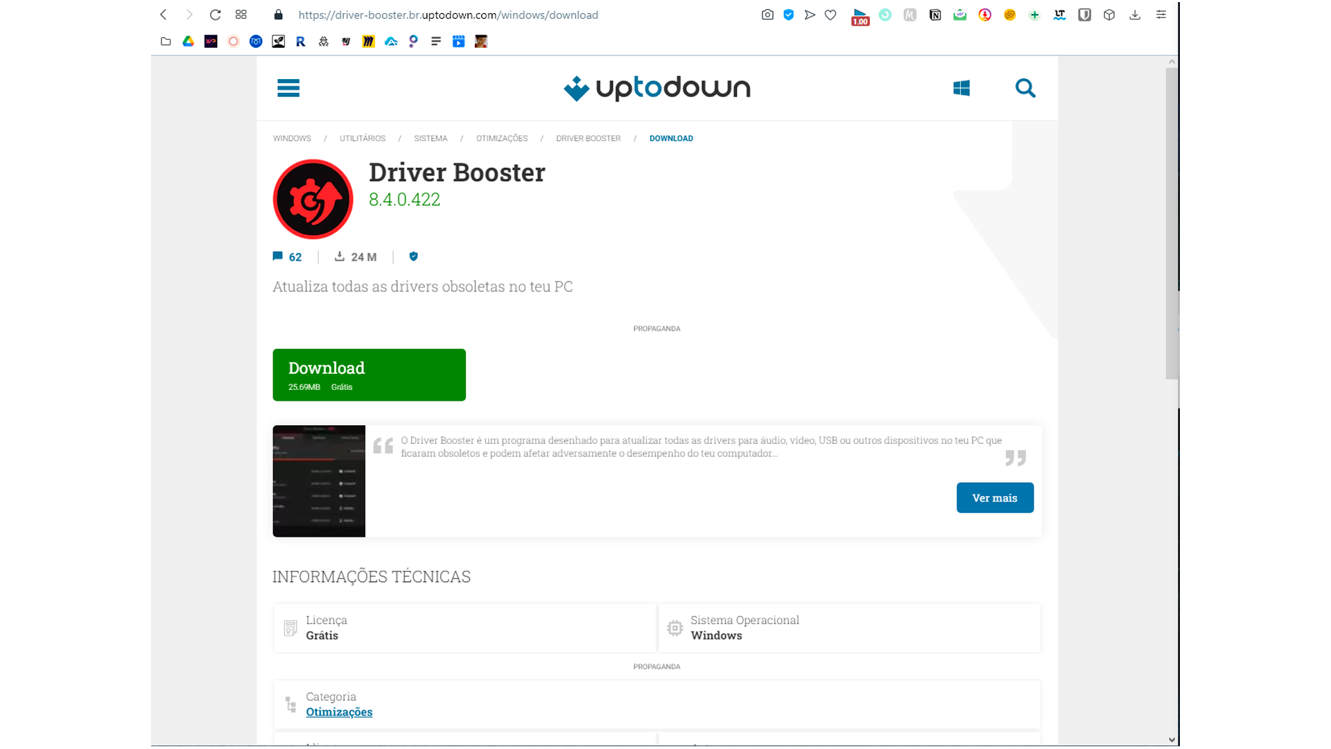This screenshot has width=1331, height=749.
Task: Open the extension with 1.00 badge
Action: click(x=860, y=17)
